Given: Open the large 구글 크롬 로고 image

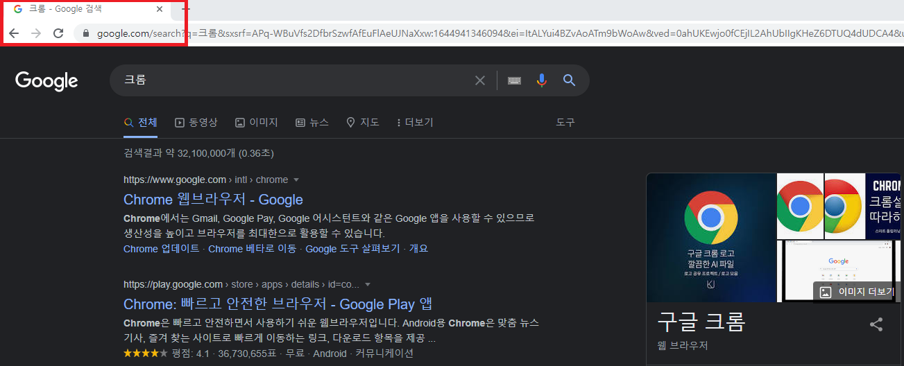Looking at the screenshot, I should point(711,237).
